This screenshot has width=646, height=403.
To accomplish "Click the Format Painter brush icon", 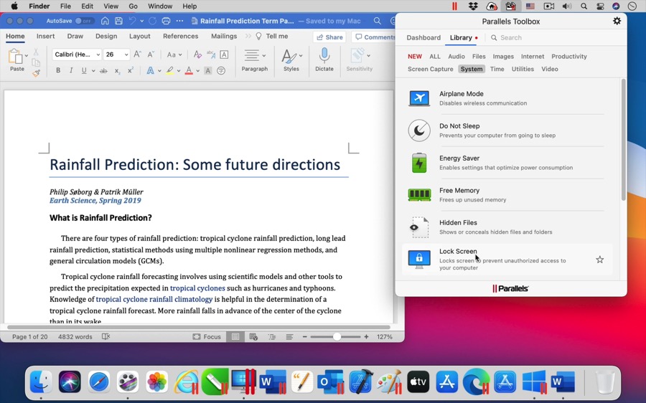I will coord(36,72).
